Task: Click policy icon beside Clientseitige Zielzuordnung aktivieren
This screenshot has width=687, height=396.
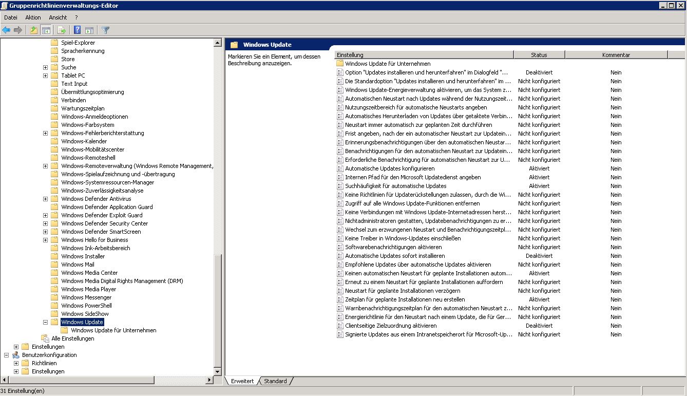Action: [x=340, y=326]
